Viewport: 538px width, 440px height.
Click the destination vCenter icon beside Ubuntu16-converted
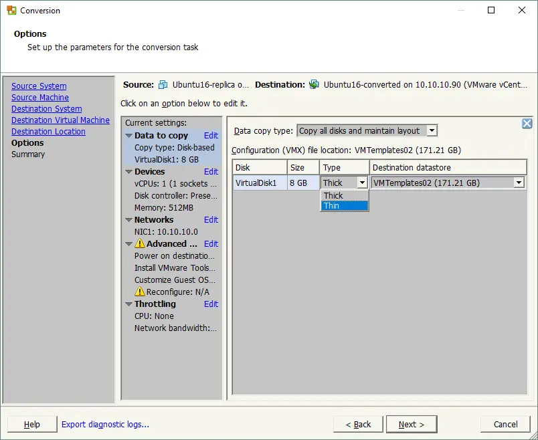tap(314, 85)
